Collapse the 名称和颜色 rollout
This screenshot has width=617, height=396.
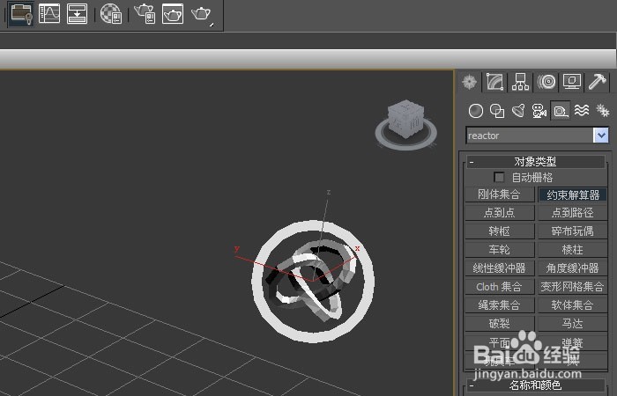536,385
